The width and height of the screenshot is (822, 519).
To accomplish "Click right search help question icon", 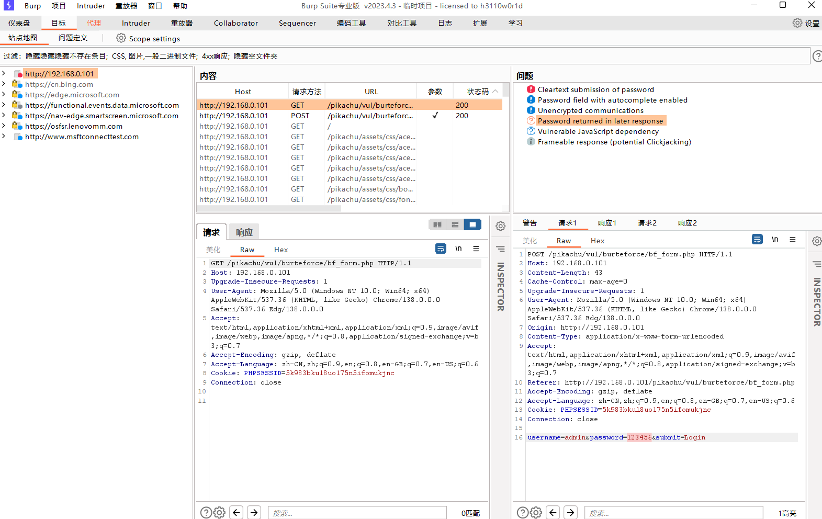I will click(x=523, y=513).
